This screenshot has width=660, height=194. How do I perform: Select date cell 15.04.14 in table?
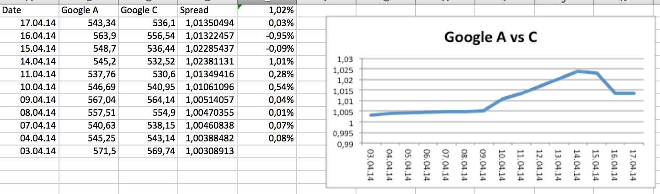click(x=30, y=48)
